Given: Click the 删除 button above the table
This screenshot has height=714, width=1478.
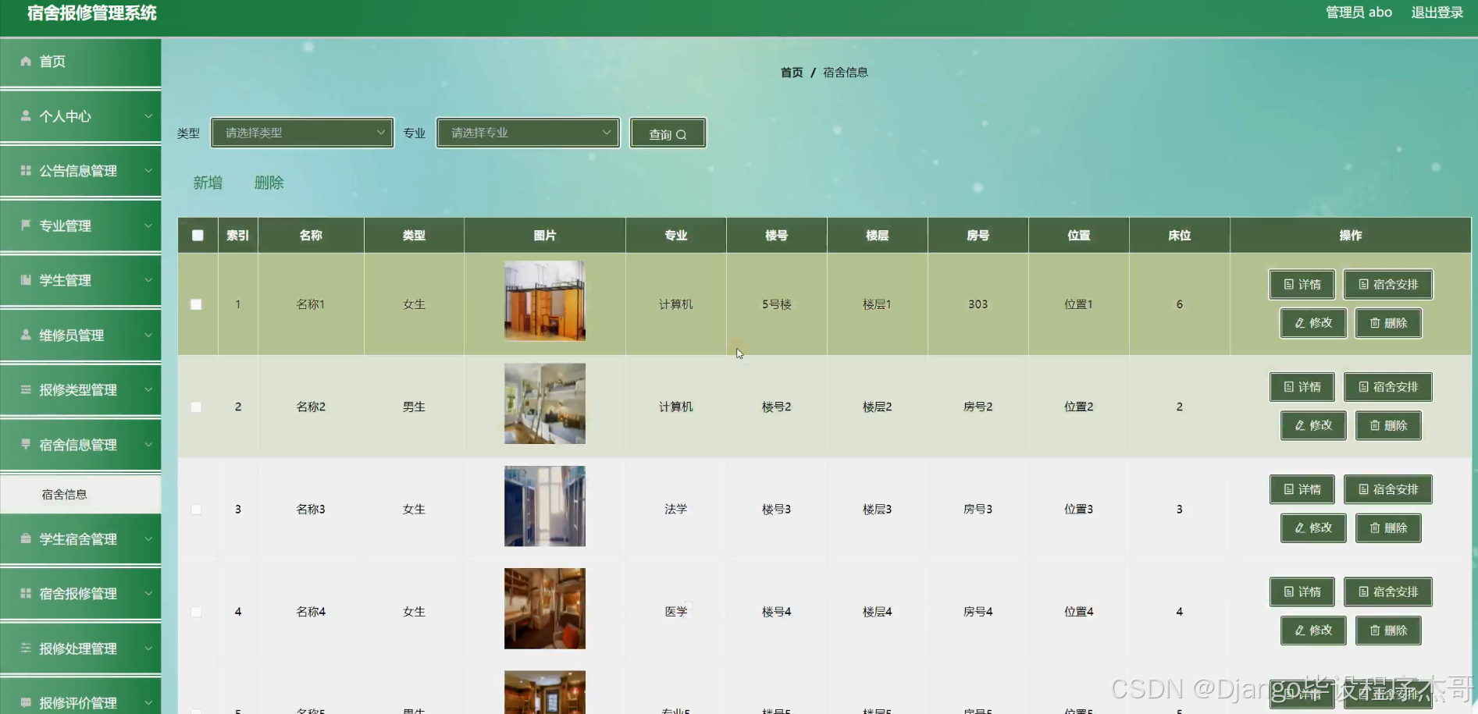Looking at the screenshot, I should (269, 183).
